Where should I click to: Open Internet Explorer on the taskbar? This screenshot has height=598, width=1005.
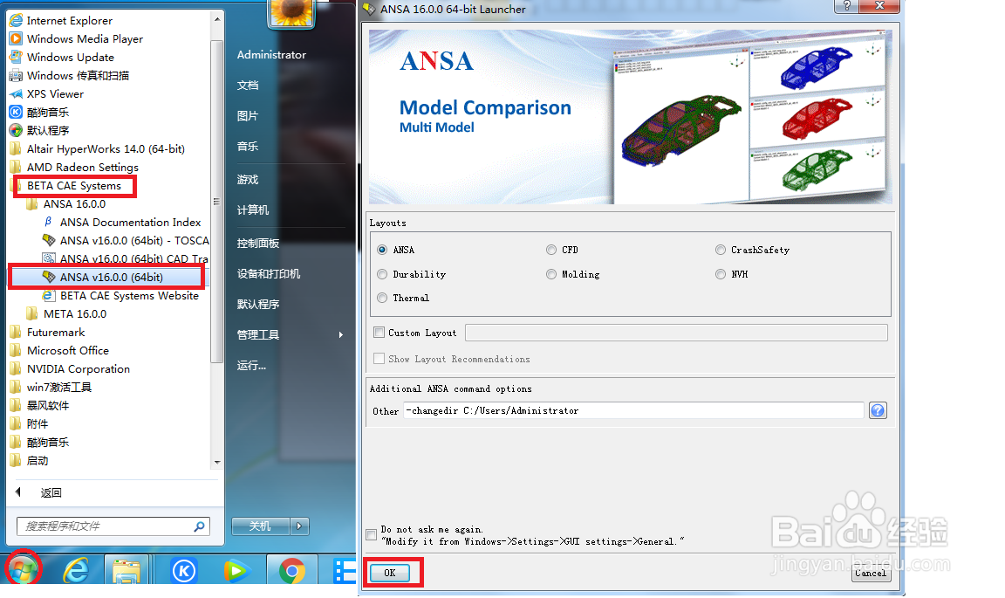[x=76, y=570]
